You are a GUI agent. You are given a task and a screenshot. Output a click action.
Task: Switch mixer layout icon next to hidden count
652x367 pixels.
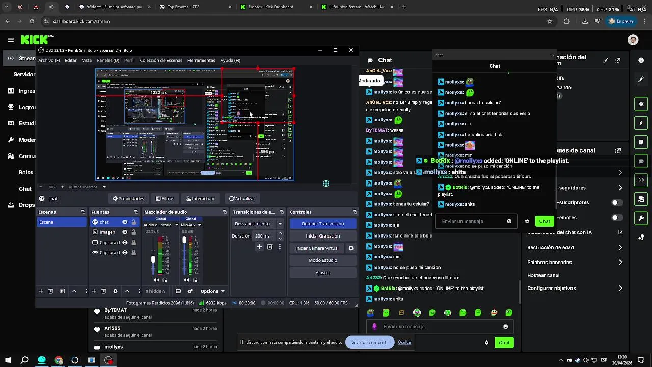[x=178, y=291]
